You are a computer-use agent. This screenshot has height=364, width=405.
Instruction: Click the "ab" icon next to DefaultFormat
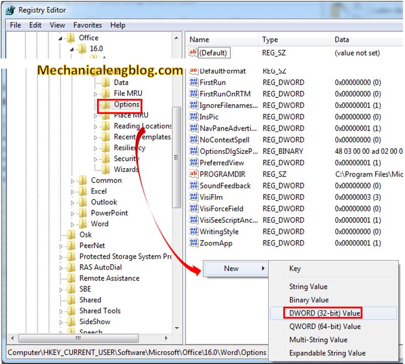coord(194,71)
